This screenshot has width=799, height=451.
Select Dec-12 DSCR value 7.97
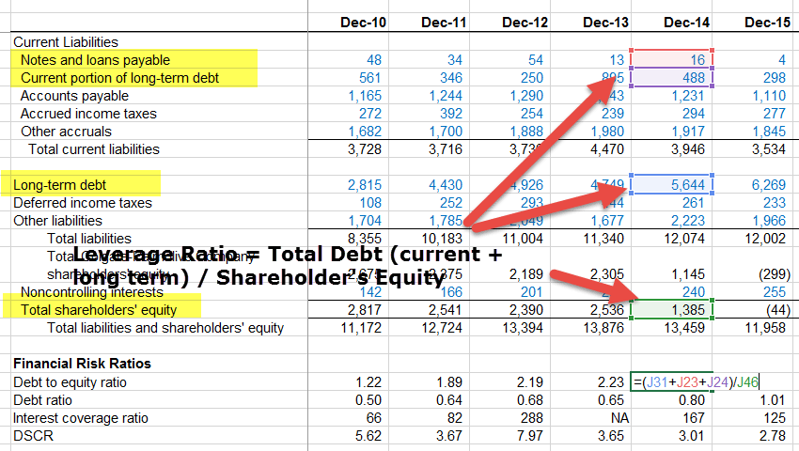tap(530, 435)
